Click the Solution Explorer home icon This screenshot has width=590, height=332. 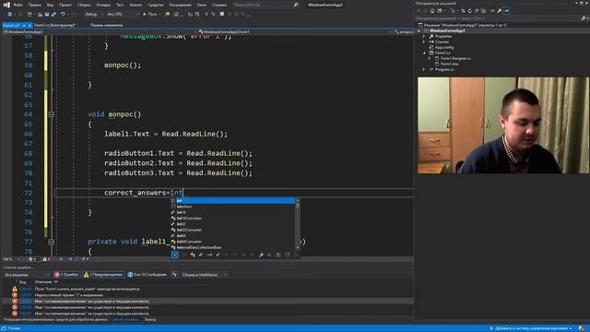click(432, 11)
